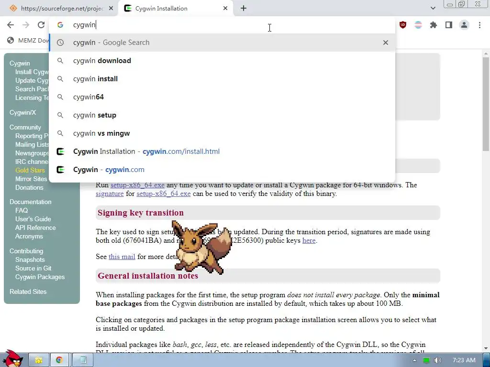Viewport: 490px width, 367px height.
Task: Open Community in the sidebar
Action: pyautogui.click(x=25, y=127)
